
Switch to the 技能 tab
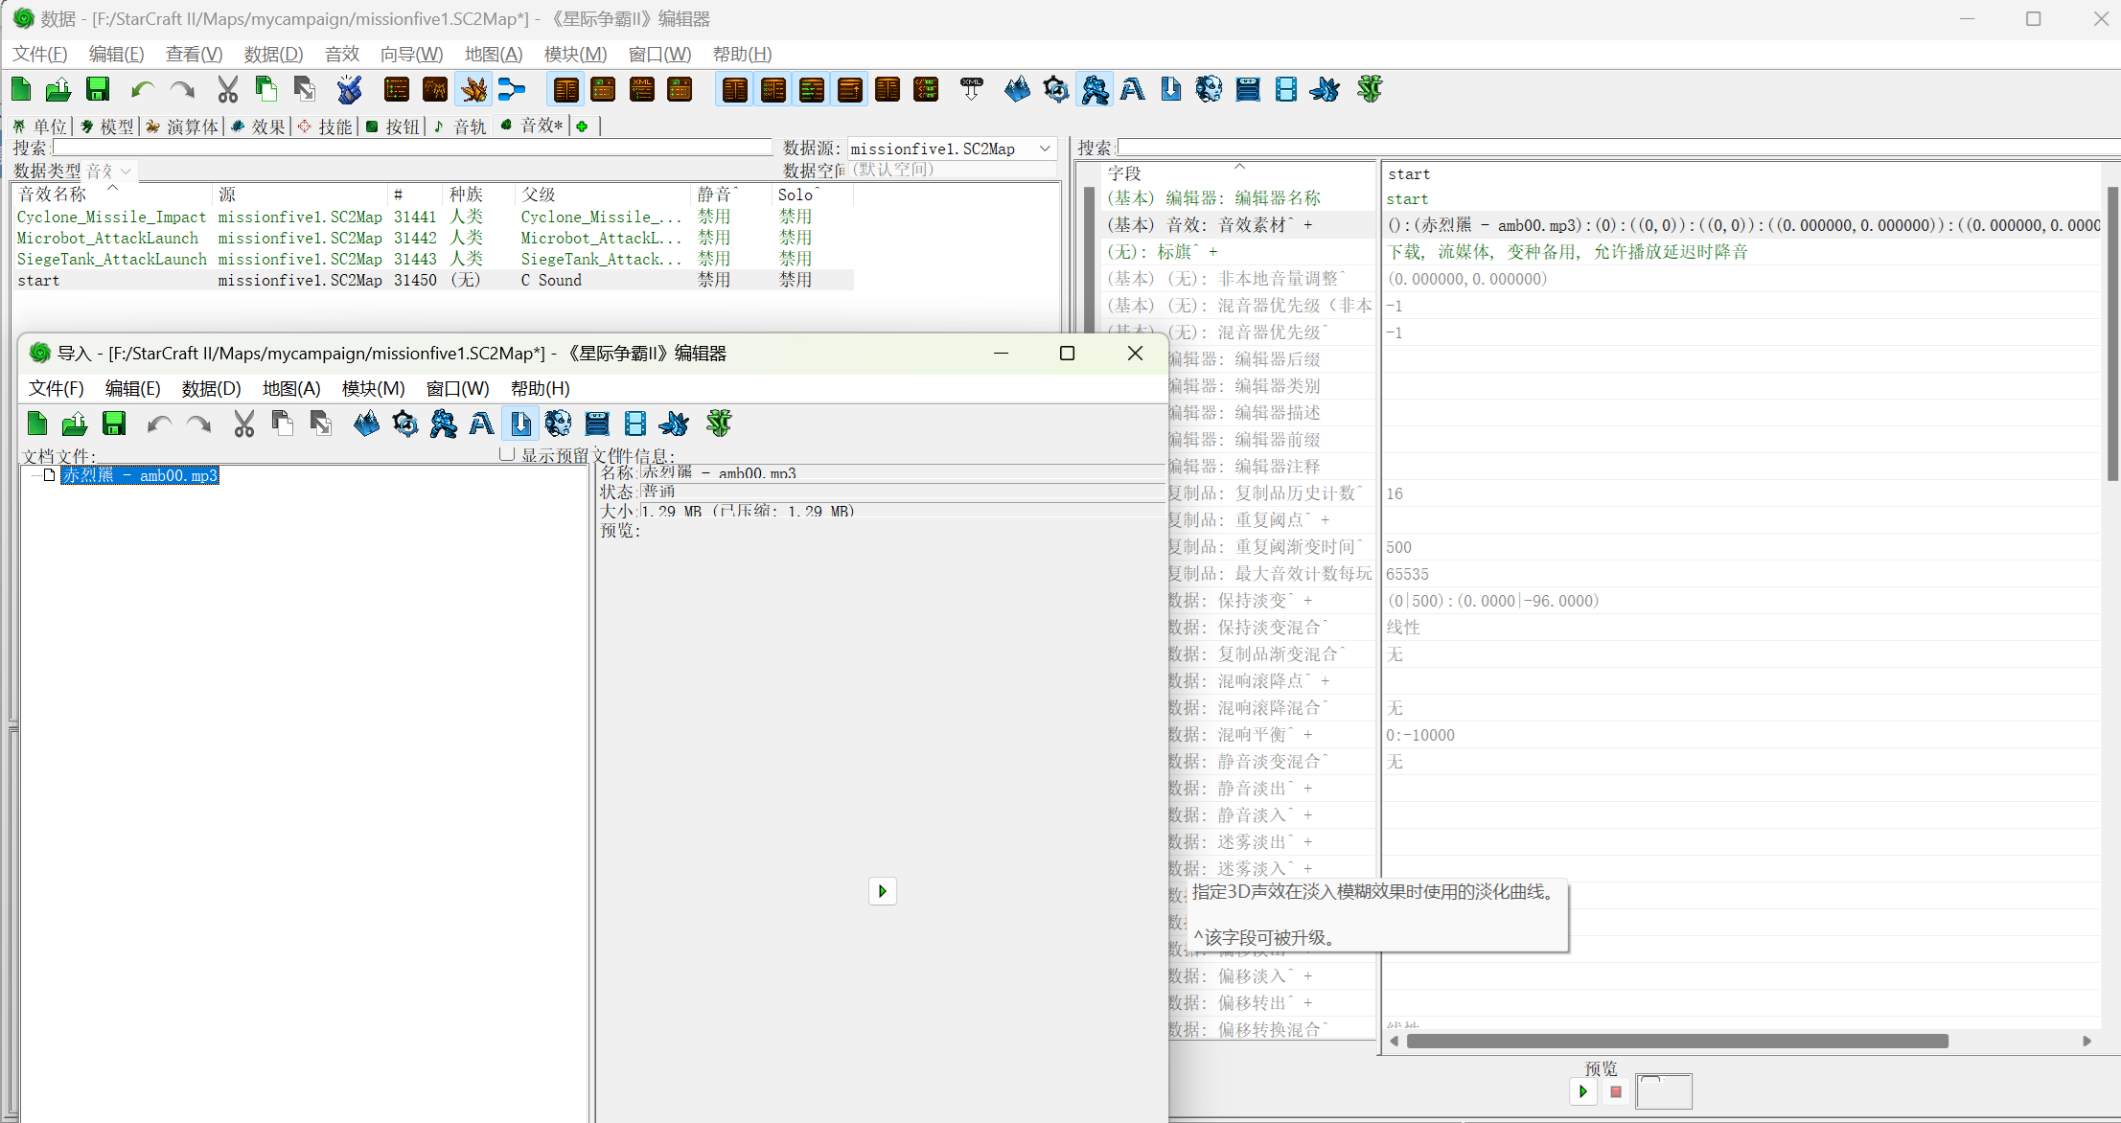pyautogui.click(x=326, y=126)
